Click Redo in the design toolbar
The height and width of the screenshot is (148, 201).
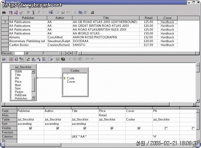[92, 59]
